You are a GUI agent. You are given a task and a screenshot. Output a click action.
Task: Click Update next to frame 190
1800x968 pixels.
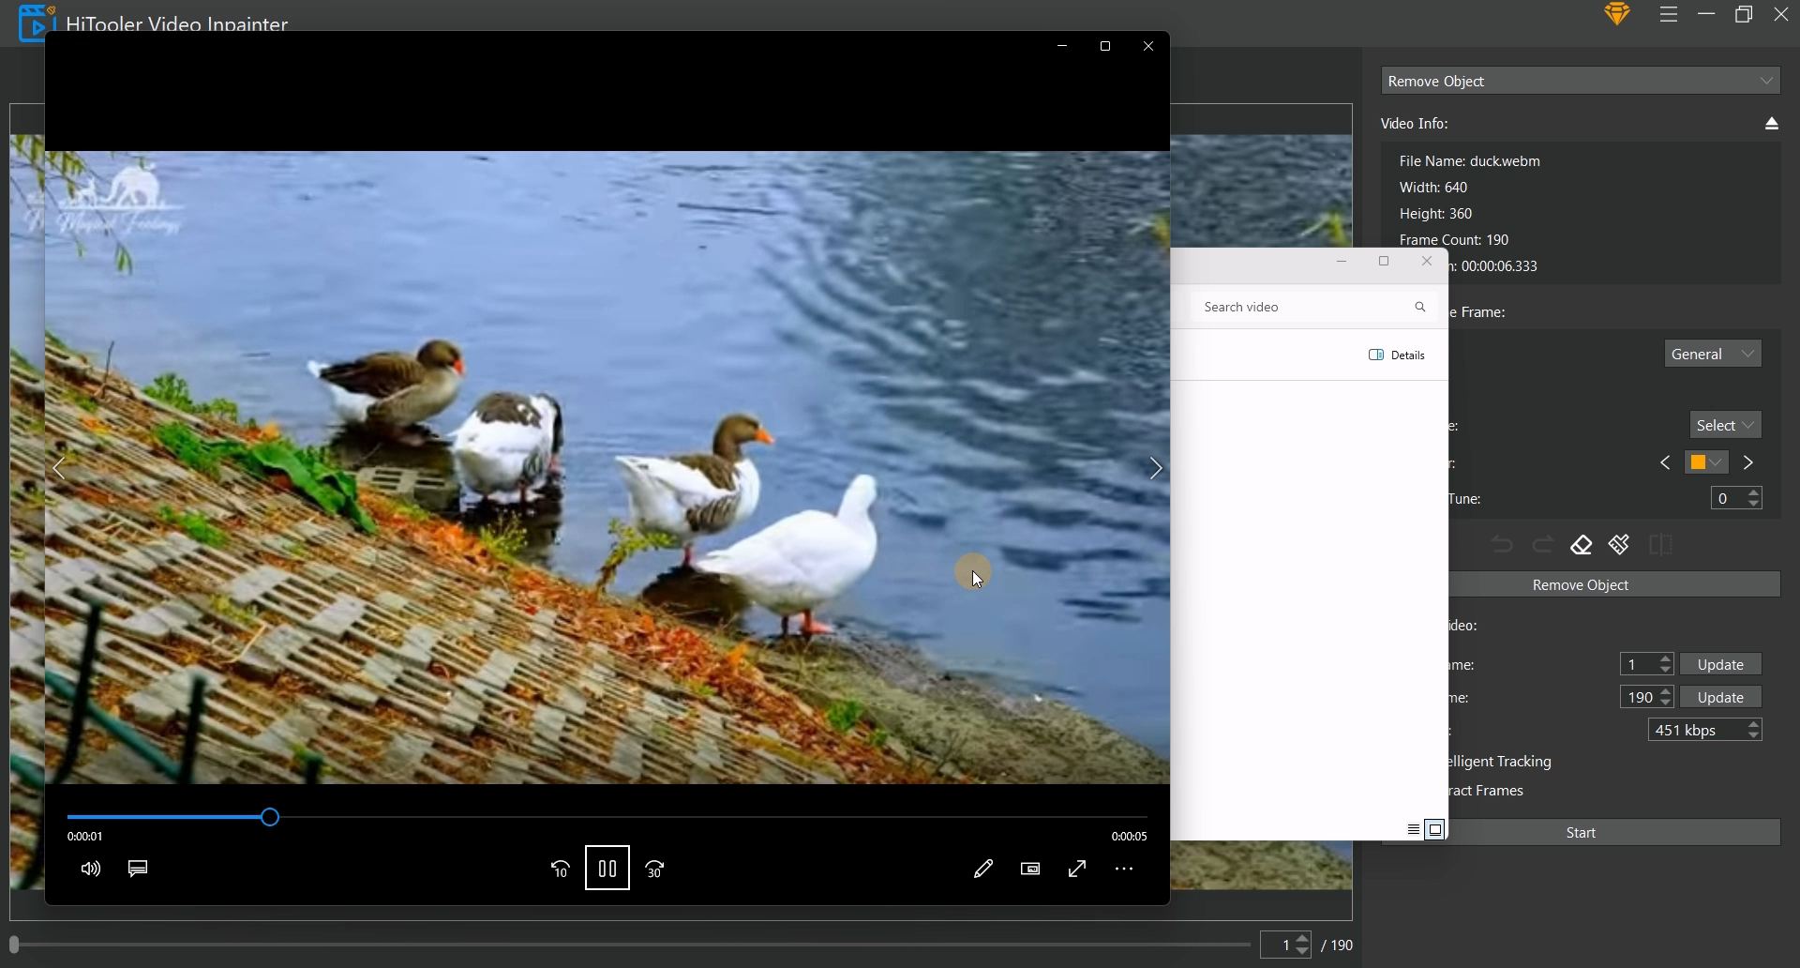click(x=1720, y=697)
